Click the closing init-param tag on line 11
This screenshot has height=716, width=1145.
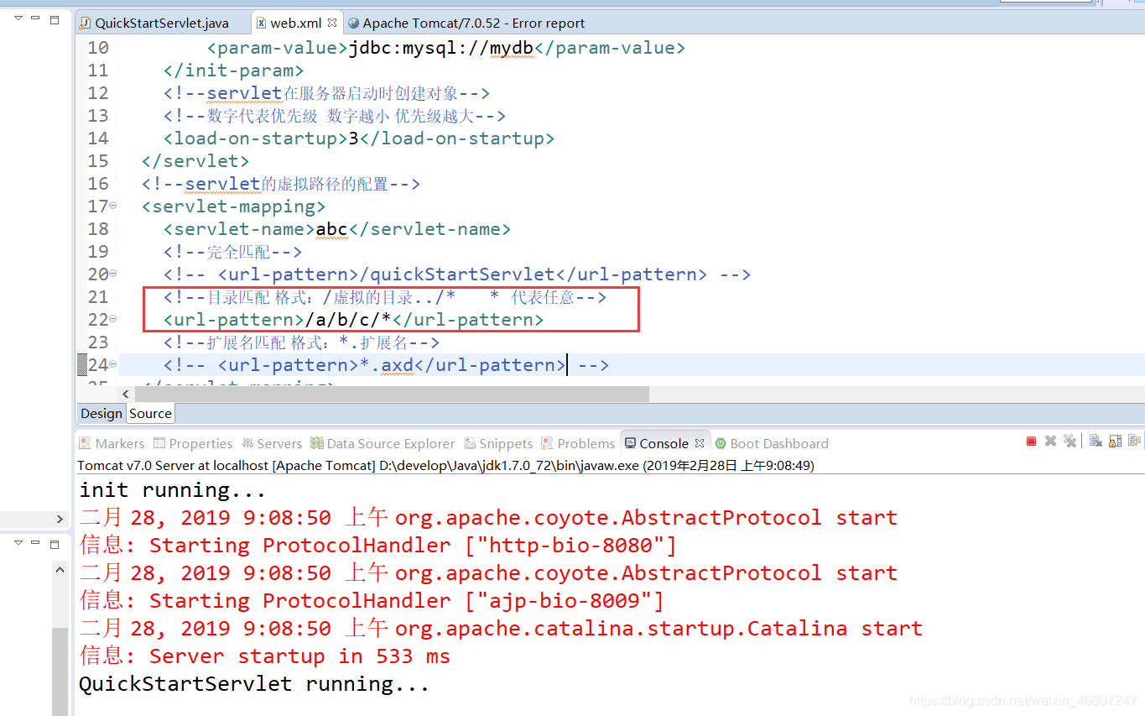pyautogui.click(x=234, y=70)
